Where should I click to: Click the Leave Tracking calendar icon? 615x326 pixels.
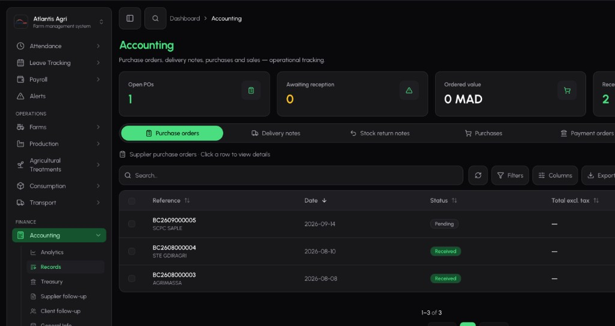[x=20, y=63]
